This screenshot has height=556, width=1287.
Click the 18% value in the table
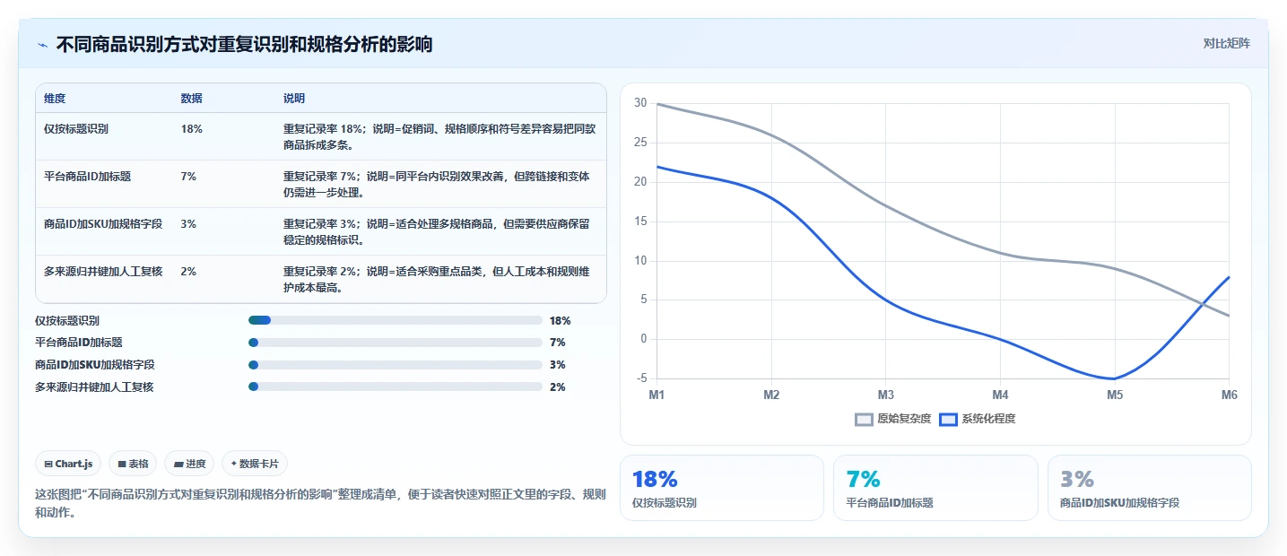tap(191, 129)
